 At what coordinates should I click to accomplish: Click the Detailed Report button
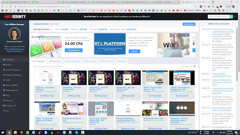[189, 24]
